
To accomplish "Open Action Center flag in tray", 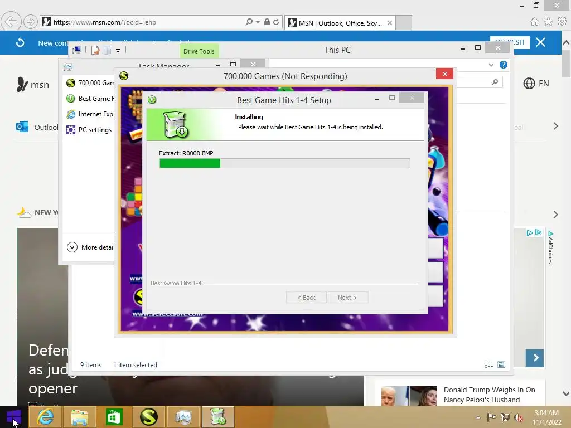I will point(491,417).
